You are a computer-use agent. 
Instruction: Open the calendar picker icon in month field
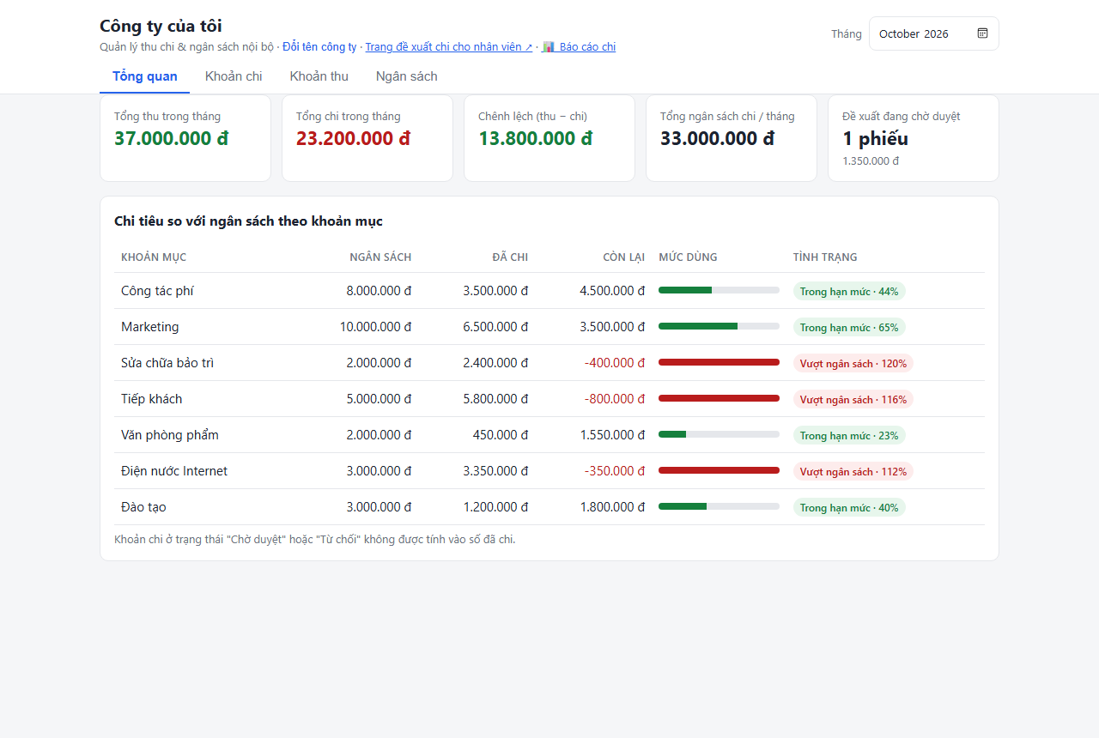982,33
